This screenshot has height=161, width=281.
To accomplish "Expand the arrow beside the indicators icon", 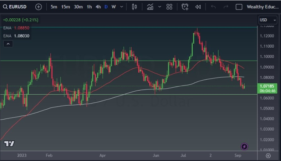I will pos(159,7).
